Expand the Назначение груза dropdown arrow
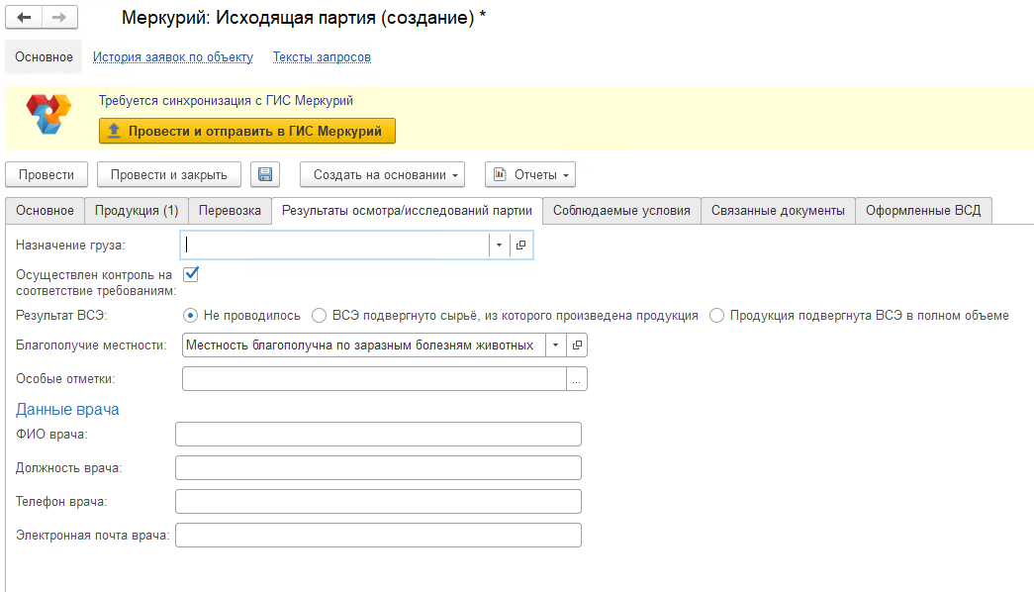 (x=500, y=245)
